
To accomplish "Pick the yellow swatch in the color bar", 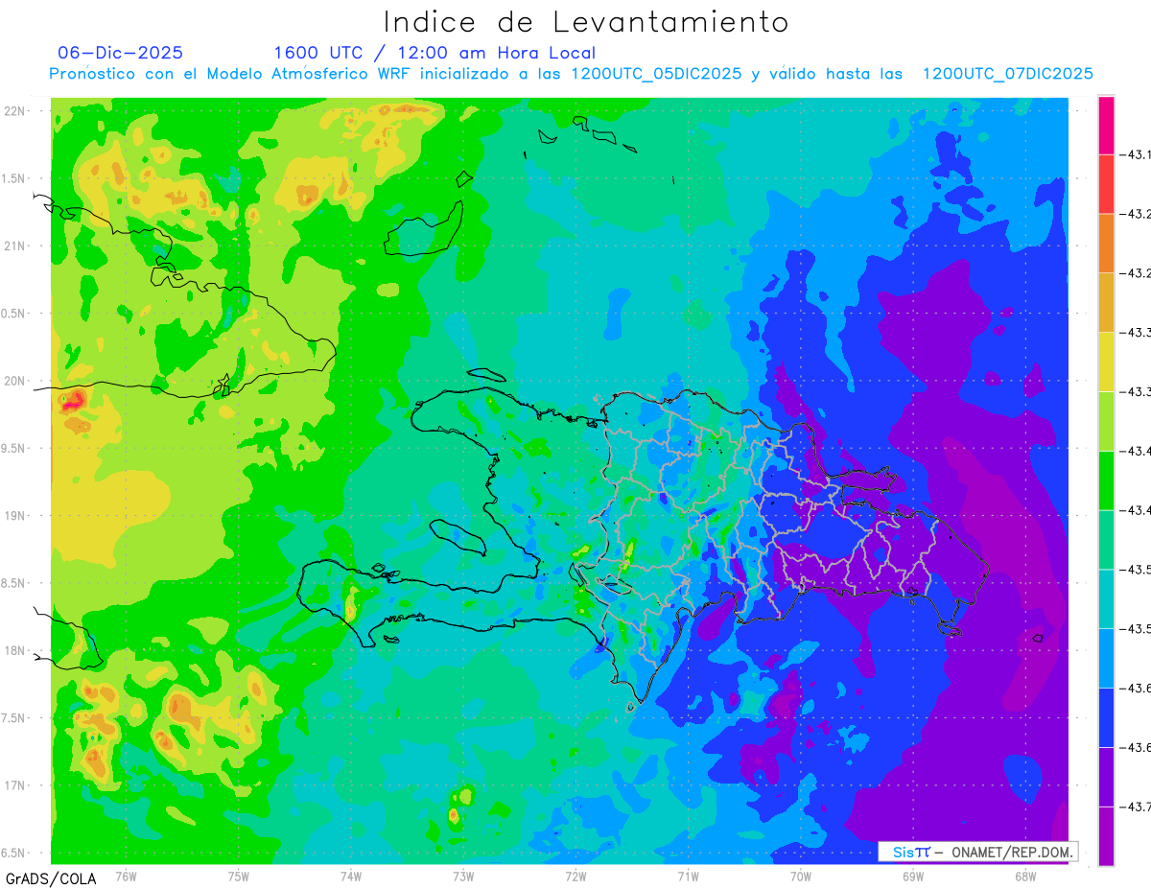I will coord(1106,363).
